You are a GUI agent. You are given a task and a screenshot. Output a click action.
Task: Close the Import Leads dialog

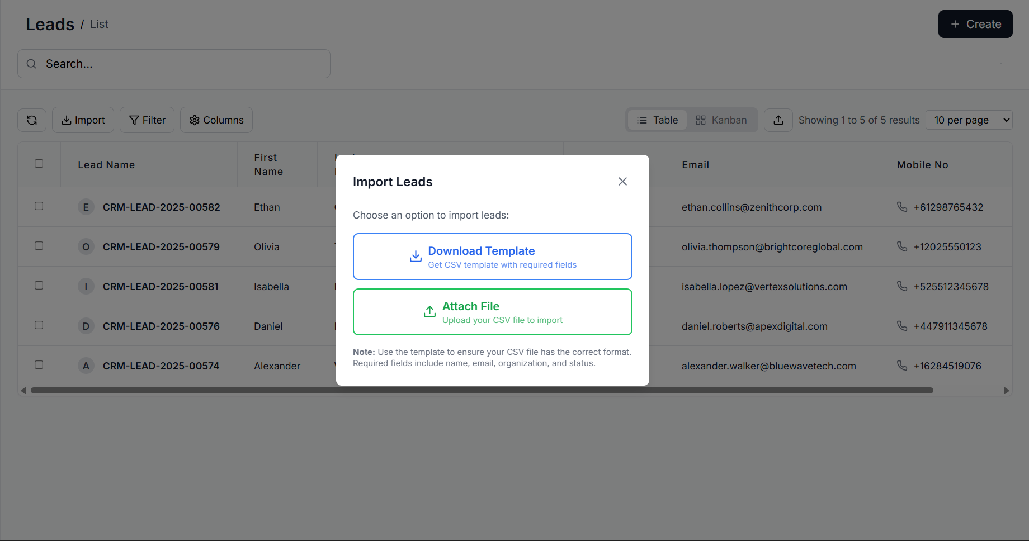(x=622, y=182)
